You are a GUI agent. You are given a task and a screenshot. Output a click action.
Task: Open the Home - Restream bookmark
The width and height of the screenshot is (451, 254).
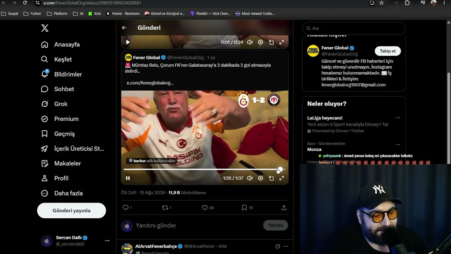coord(123,13)
